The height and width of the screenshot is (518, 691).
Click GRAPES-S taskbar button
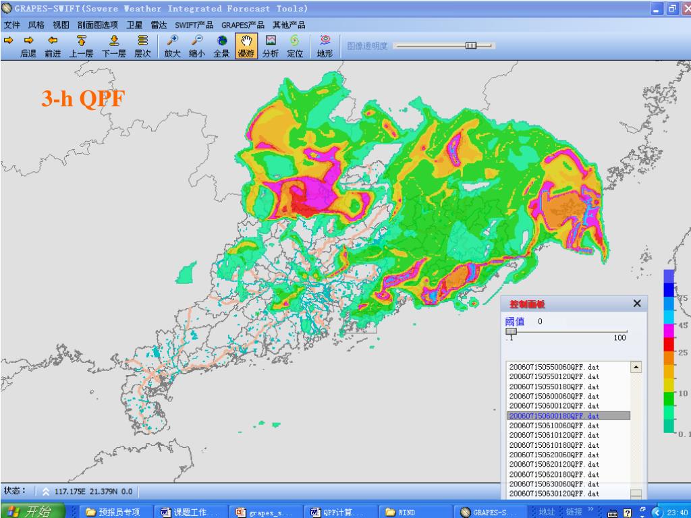click(491, 512)
